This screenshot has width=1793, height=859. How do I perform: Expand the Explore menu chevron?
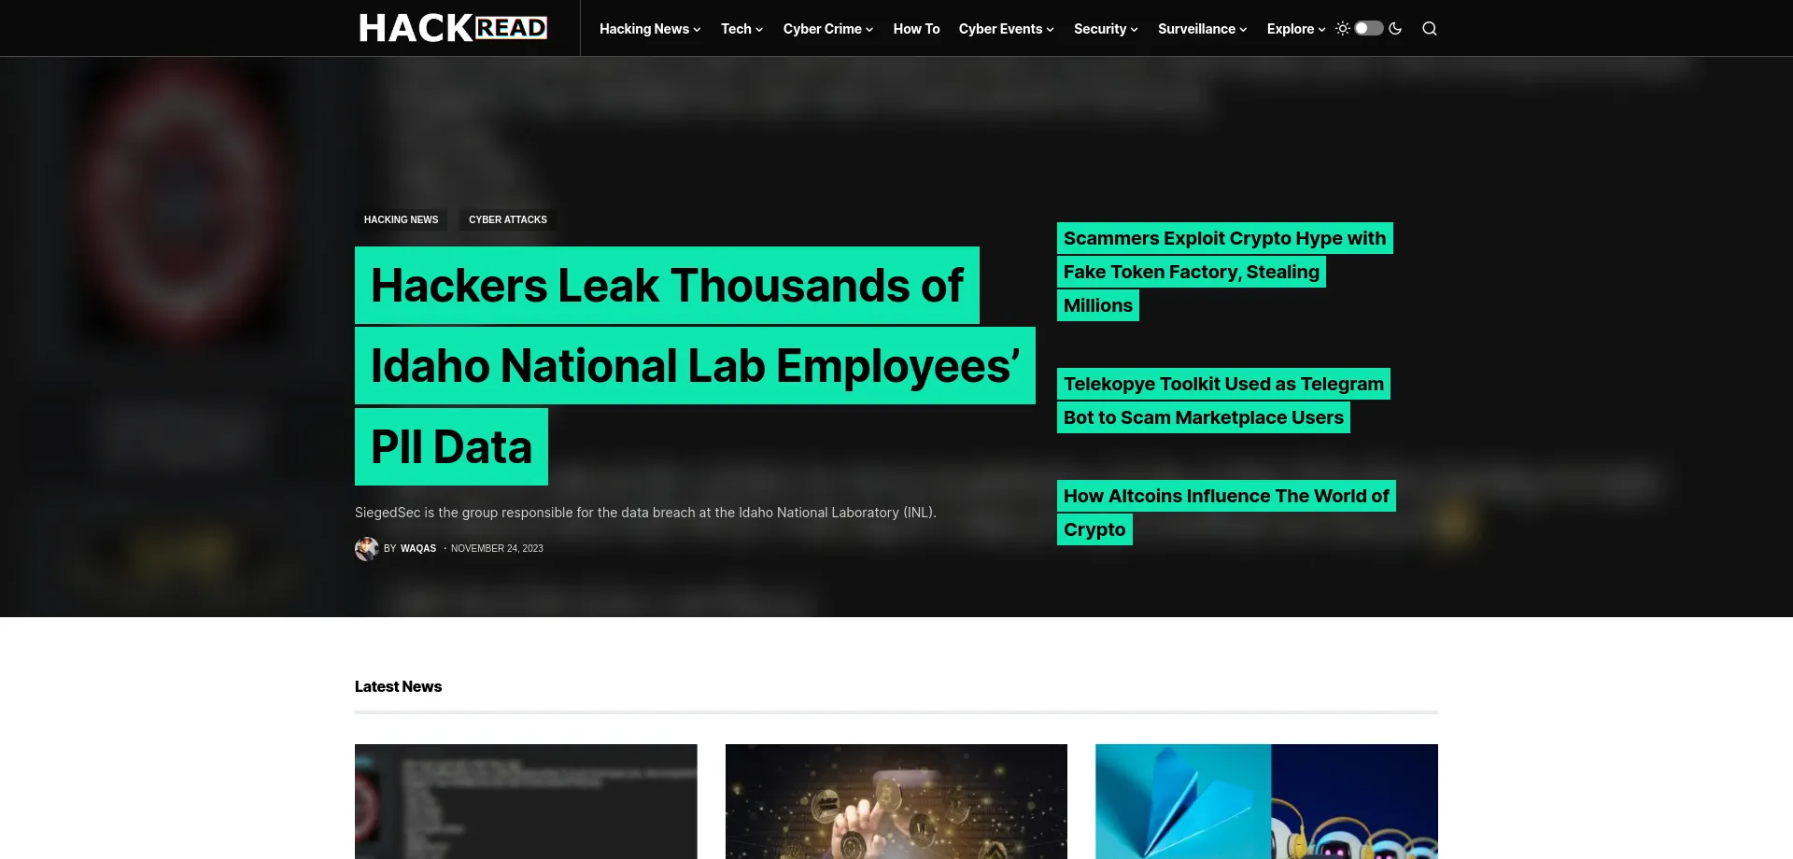click(1321, 30)
